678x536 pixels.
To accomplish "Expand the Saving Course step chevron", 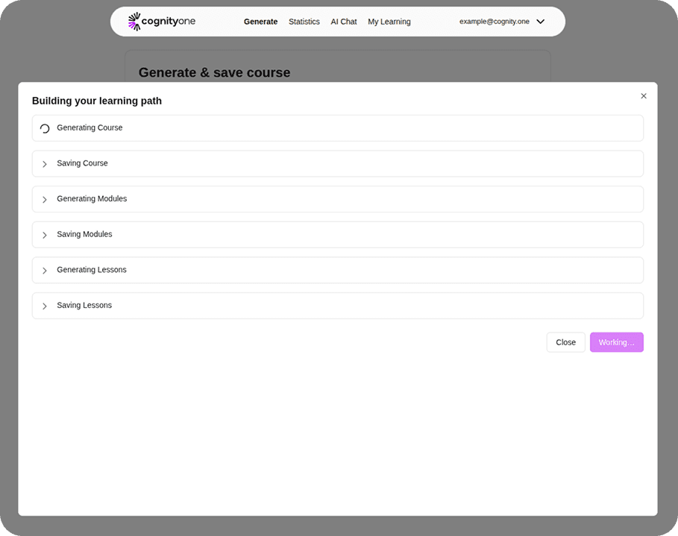I will coord(45,164).
